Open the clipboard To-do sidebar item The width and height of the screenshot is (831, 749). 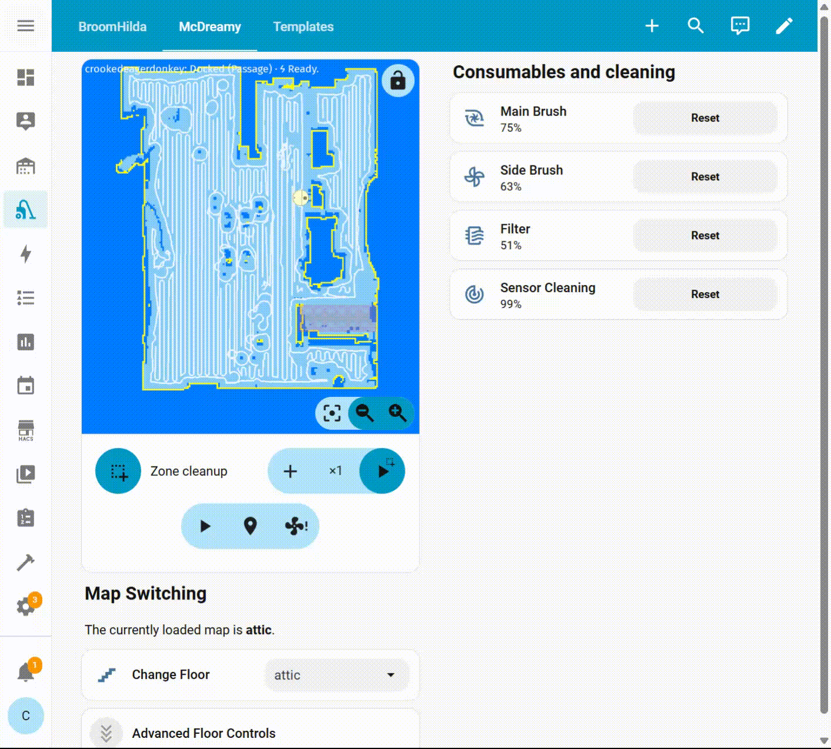(25, 518)
